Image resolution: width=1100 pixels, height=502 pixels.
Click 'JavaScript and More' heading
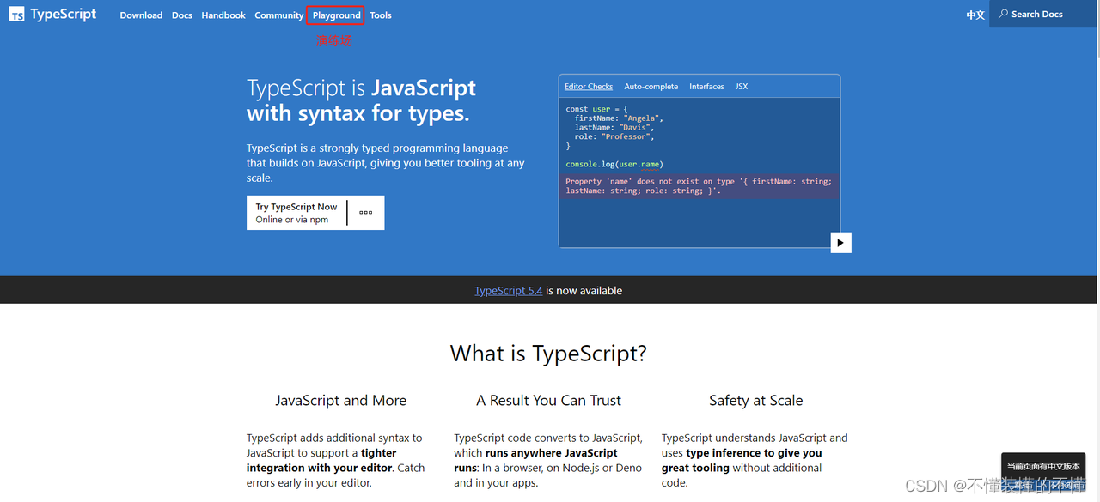(x=340, y=401)
